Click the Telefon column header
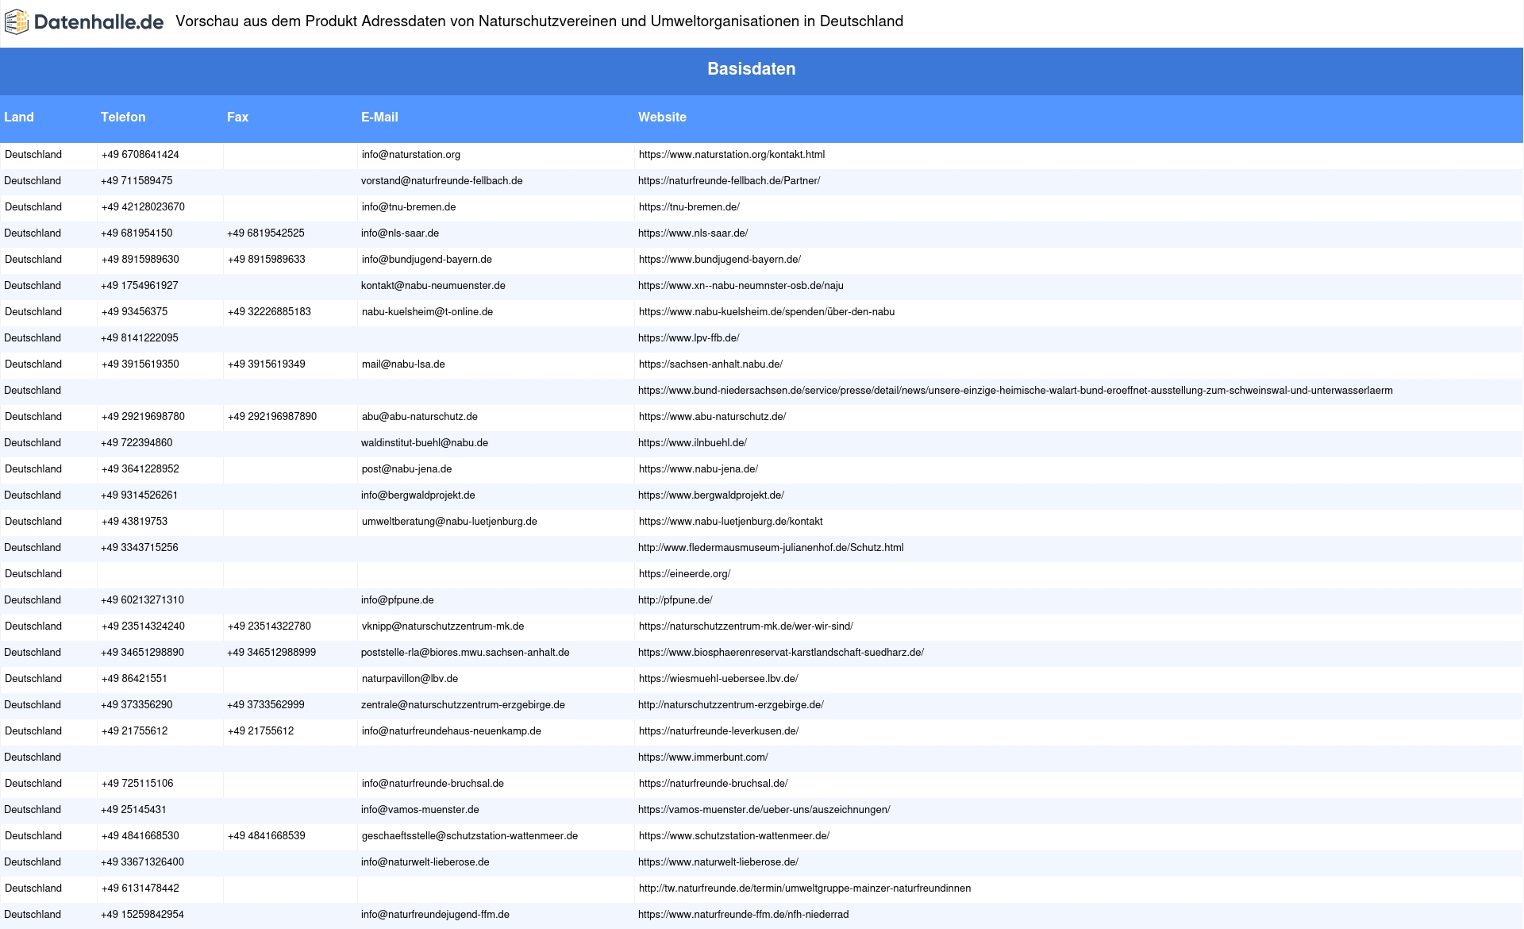Image resolution: width=1524 pixels, height=929 pixels. point(123,117)
